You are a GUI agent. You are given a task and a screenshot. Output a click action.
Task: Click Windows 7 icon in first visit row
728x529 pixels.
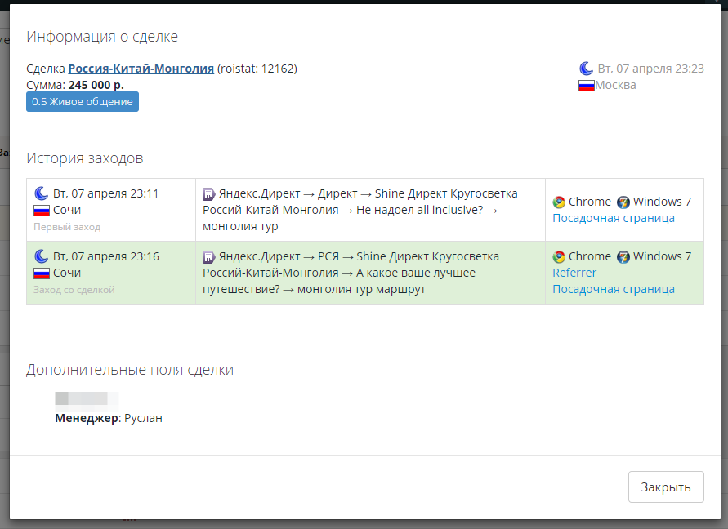click(623, 202)
